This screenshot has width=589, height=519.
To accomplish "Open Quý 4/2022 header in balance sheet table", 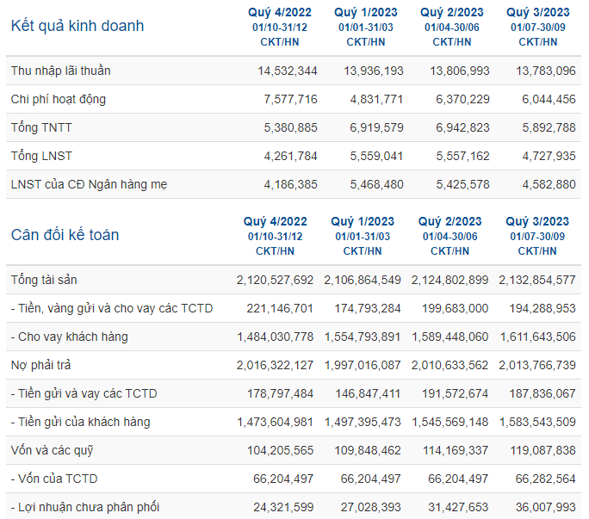I will click(276, 236).
